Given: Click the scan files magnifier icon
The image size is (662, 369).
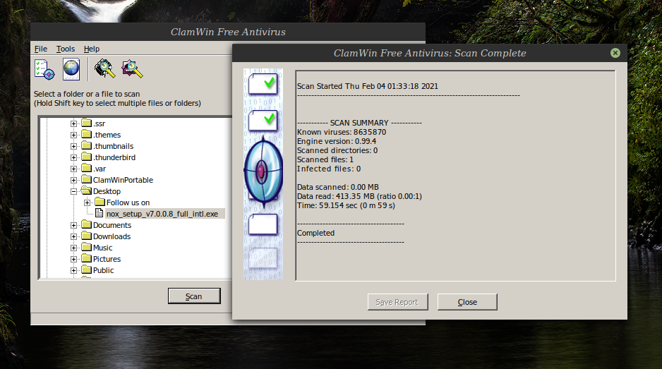Looking at the screenshot, I should point(132,69).
